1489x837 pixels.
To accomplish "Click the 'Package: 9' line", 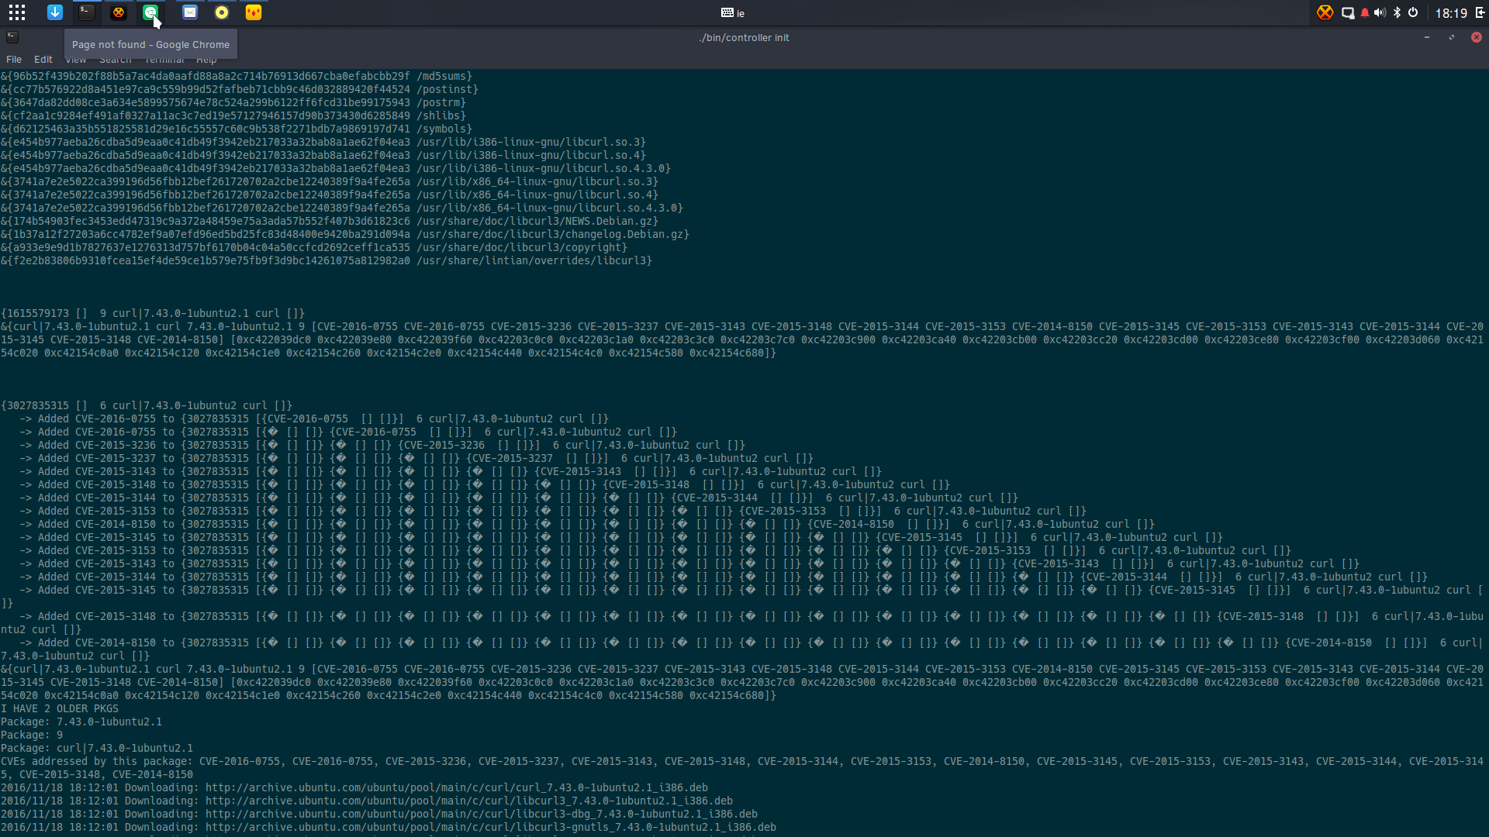I will point(32,735).
